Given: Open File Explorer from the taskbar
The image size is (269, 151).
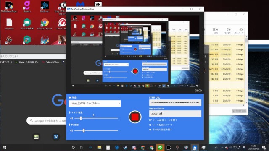Looking at the screenshot, I should (99, 147).
